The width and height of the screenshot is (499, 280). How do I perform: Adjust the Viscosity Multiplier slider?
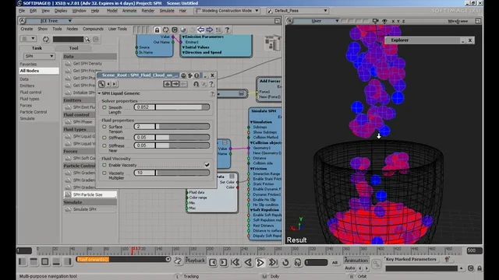182,173
